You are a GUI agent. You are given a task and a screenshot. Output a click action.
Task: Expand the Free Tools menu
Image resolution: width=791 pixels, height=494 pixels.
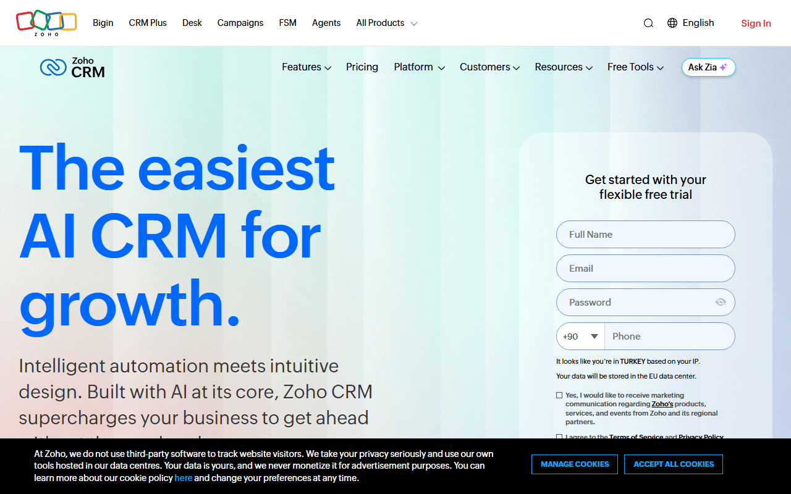635,67
